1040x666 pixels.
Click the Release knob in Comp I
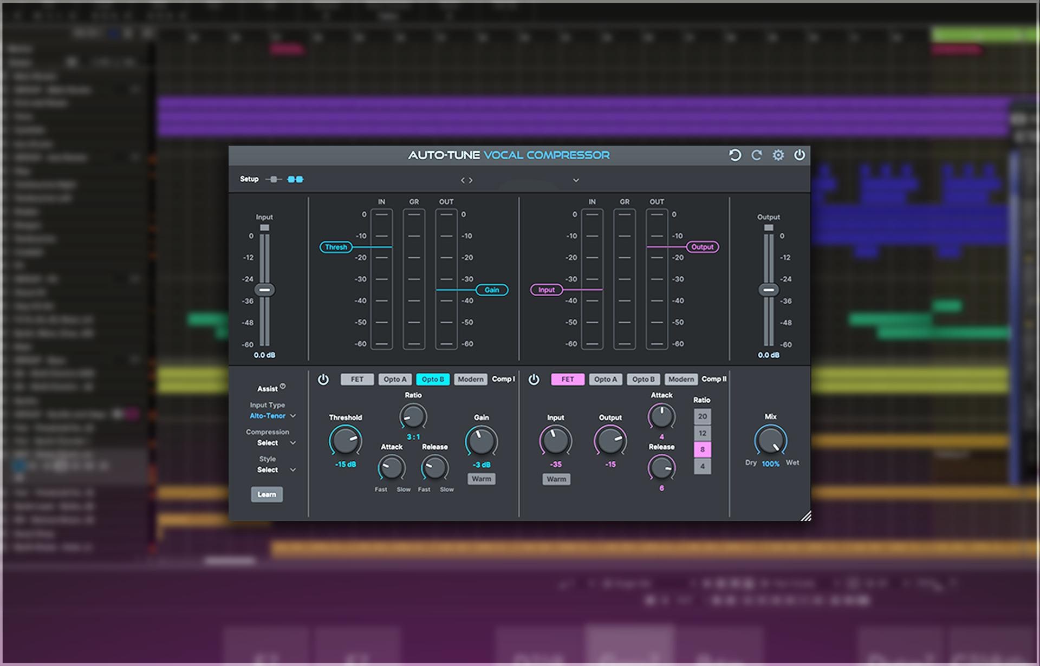435,468
